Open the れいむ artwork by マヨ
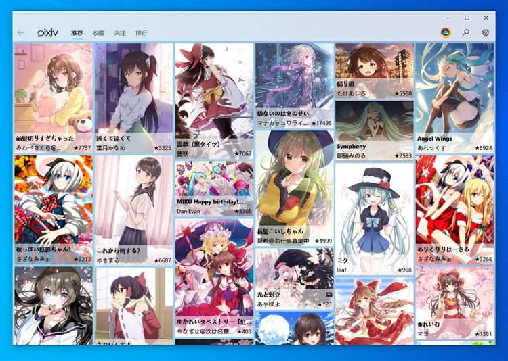508x361 pixels. pyautogui.click(x=454, y=303)
